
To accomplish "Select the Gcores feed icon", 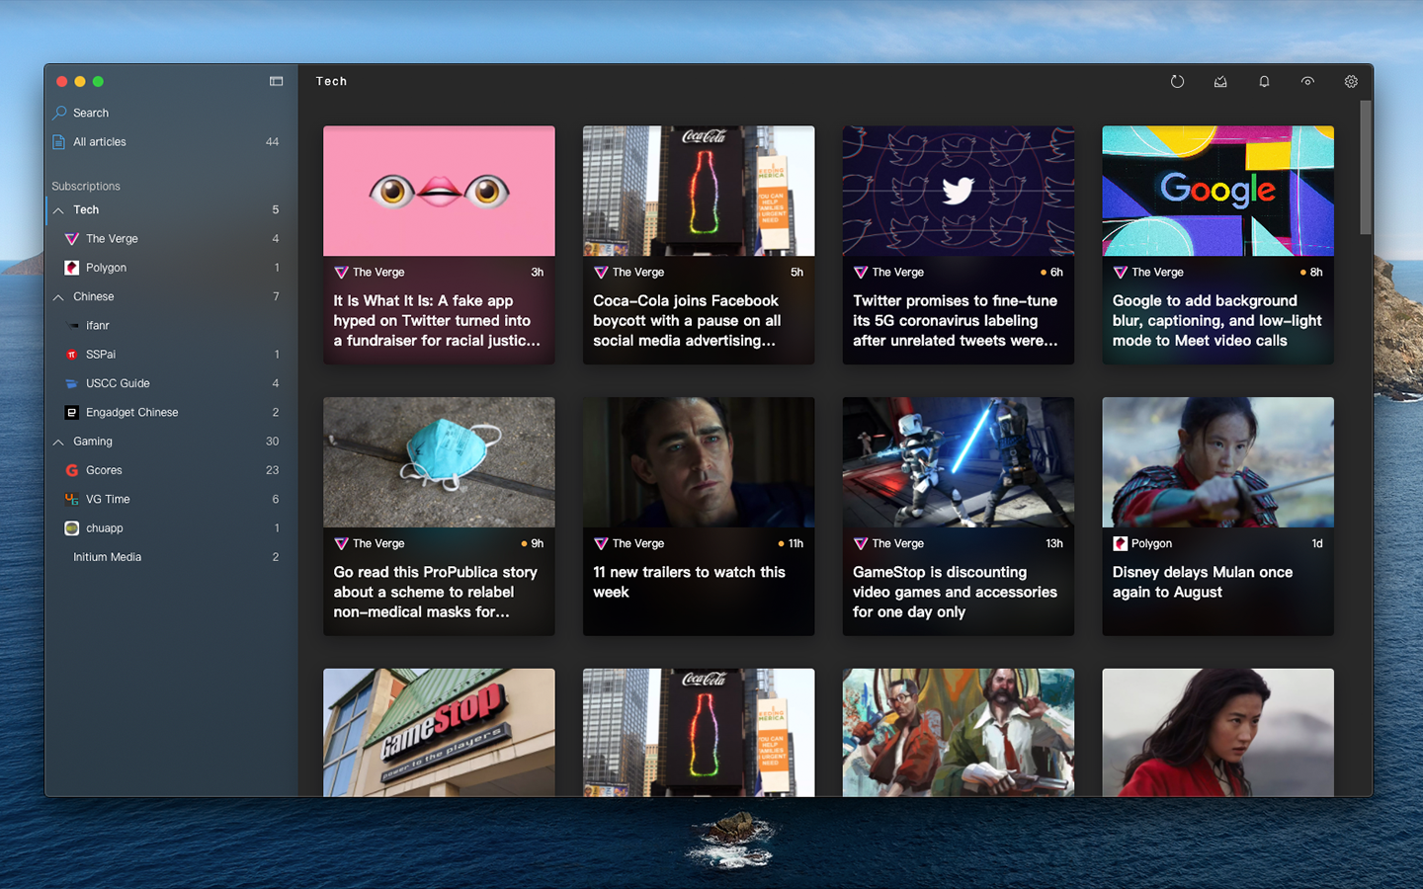I will point(71,470).
